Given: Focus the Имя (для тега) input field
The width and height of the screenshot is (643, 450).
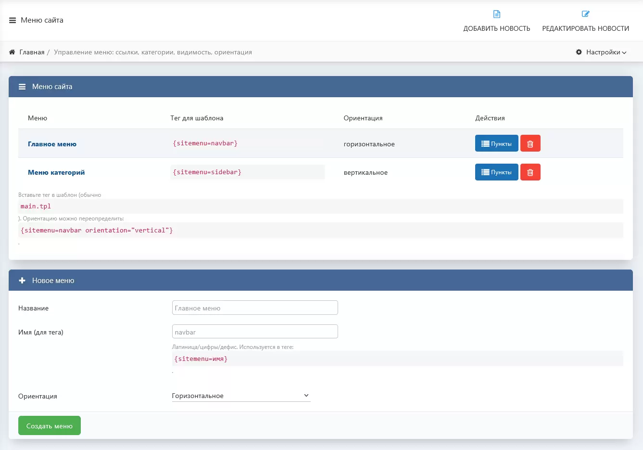Looking at the screenshot, I should pos(255,332).
